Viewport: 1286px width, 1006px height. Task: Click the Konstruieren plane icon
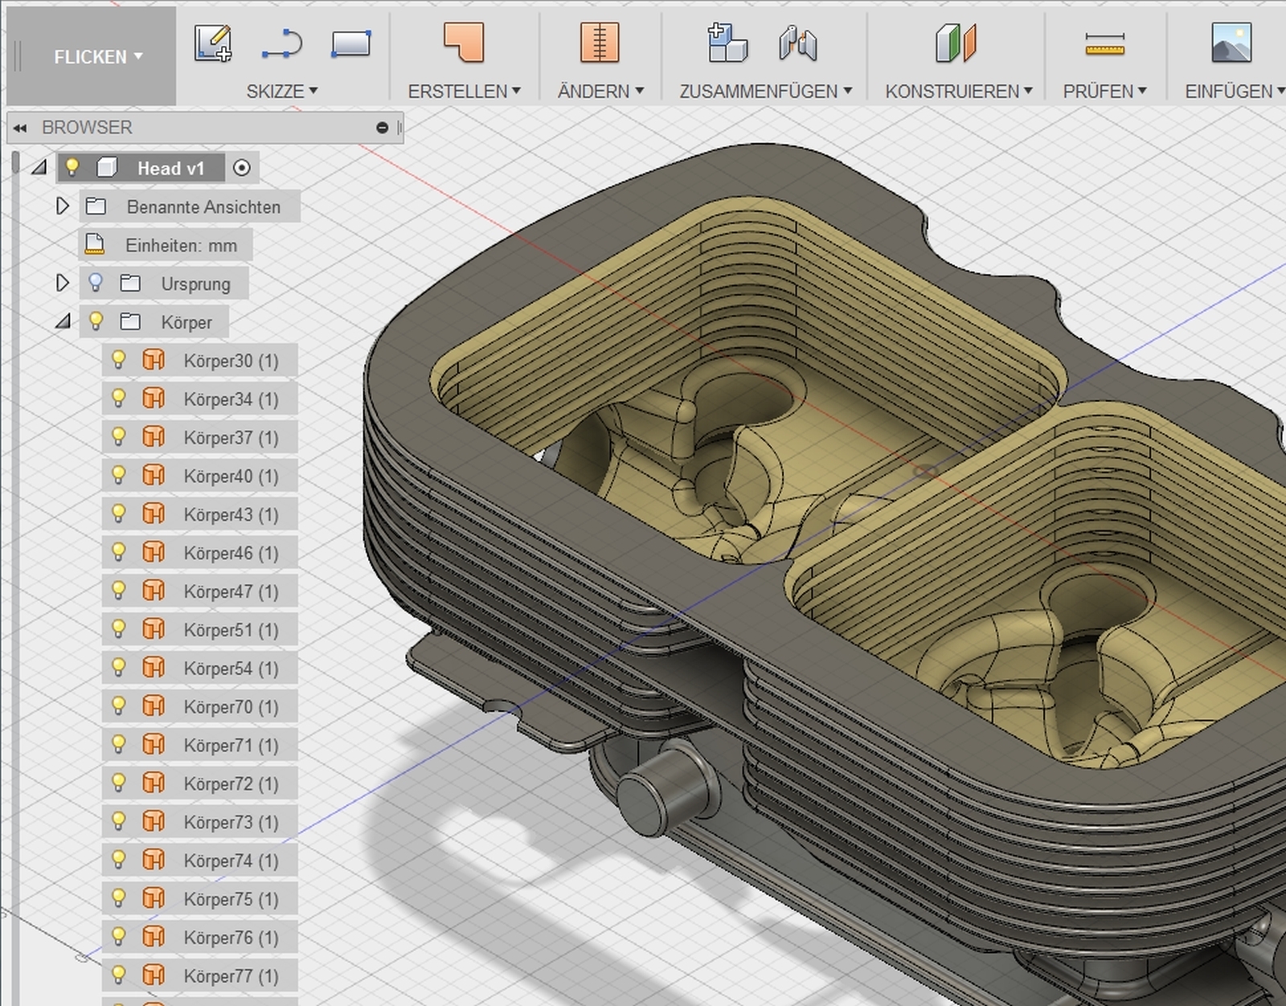(x=956, y=43)
